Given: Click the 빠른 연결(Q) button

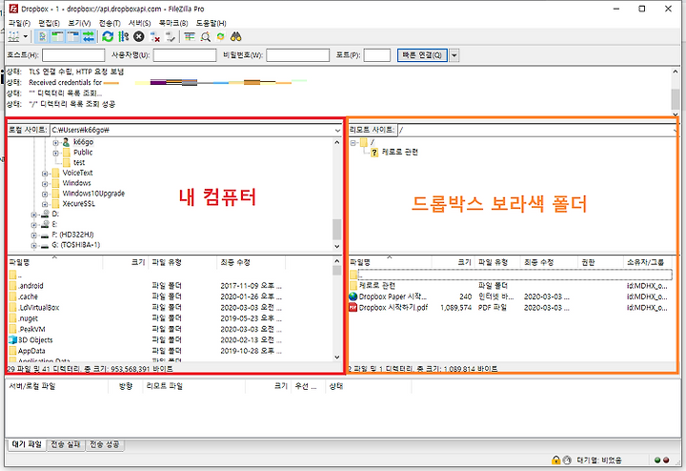Looking at the screenshot, I should 422,55.
